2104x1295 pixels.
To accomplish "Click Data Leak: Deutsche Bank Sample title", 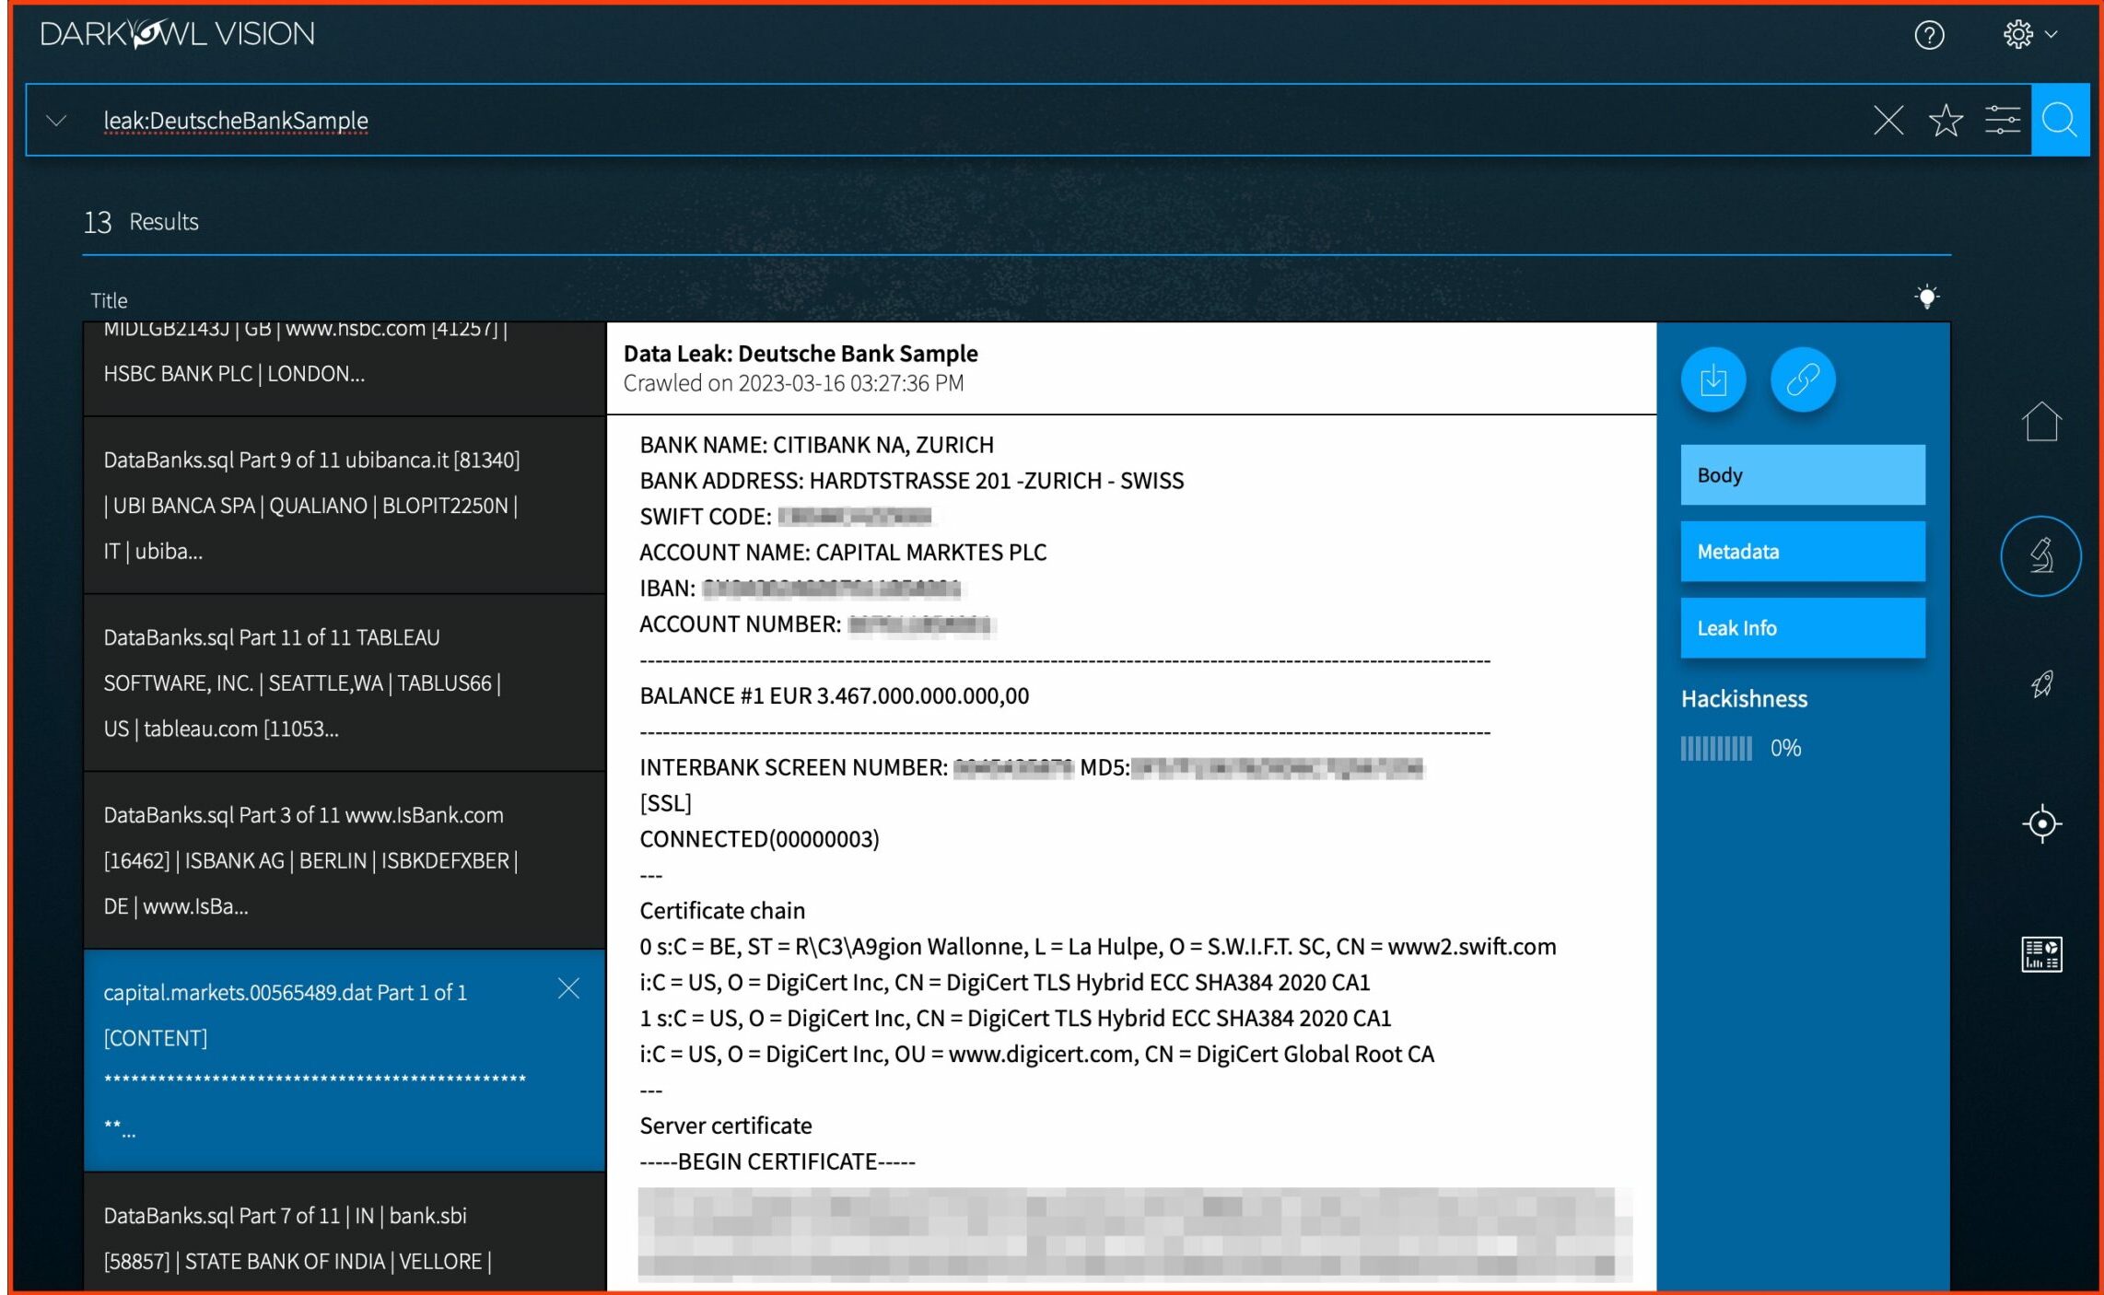I will (x=801, y=354).
